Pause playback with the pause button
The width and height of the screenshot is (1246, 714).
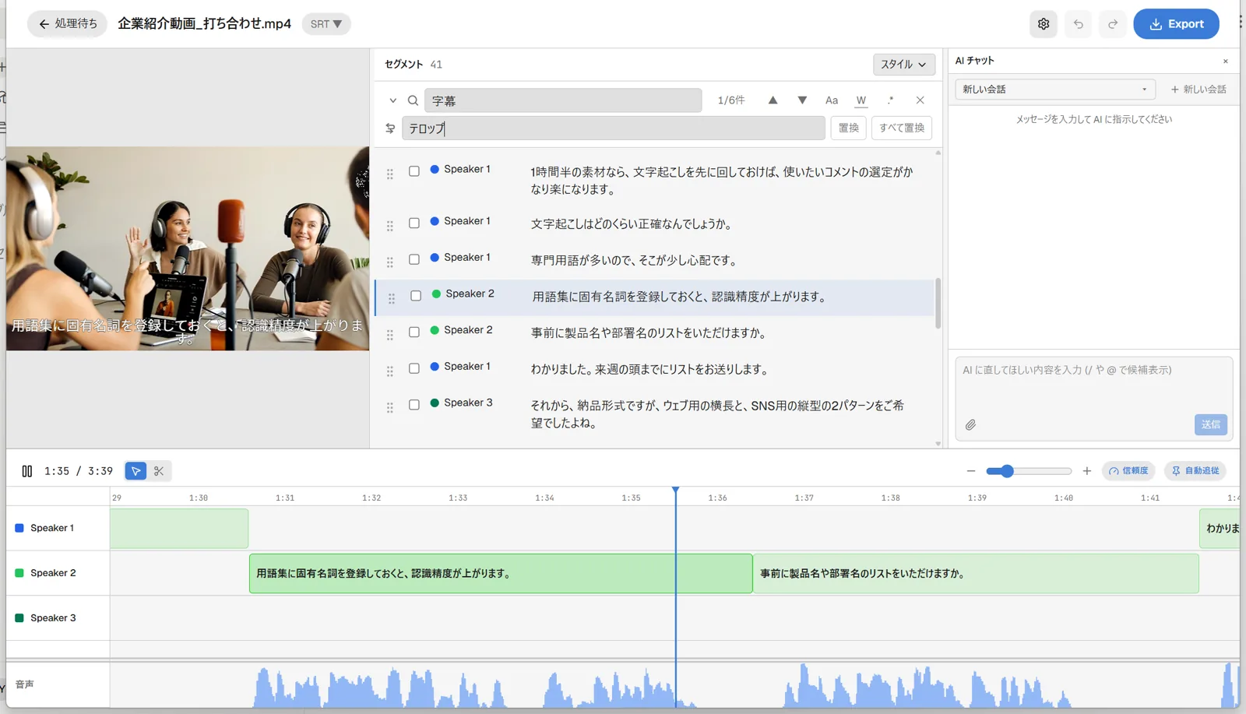click(27, 471)
